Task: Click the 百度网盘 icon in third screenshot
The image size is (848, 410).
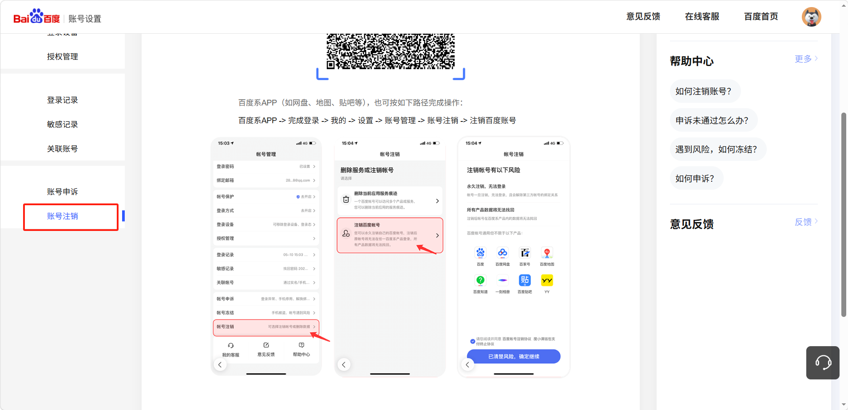Action: tap(503, 253)
